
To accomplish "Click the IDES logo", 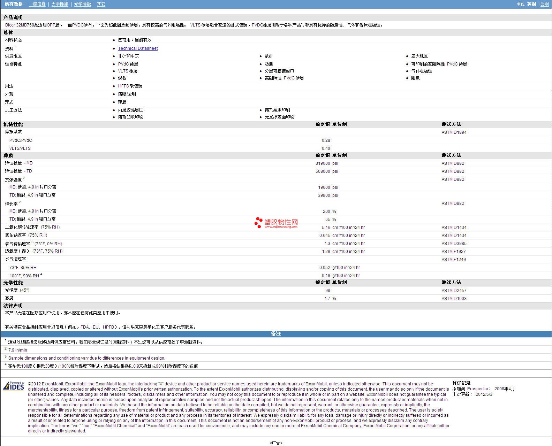I will 14,386.
